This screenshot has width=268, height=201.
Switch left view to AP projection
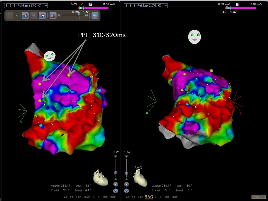[x=66, y=197]
